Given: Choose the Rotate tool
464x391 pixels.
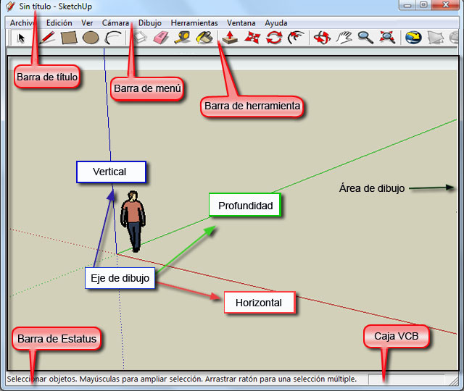Looking at the screenshot, I should [x=274, y=38].
